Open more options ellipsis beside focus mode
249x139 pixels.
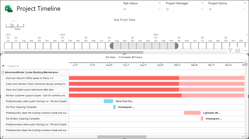[245, 51]
